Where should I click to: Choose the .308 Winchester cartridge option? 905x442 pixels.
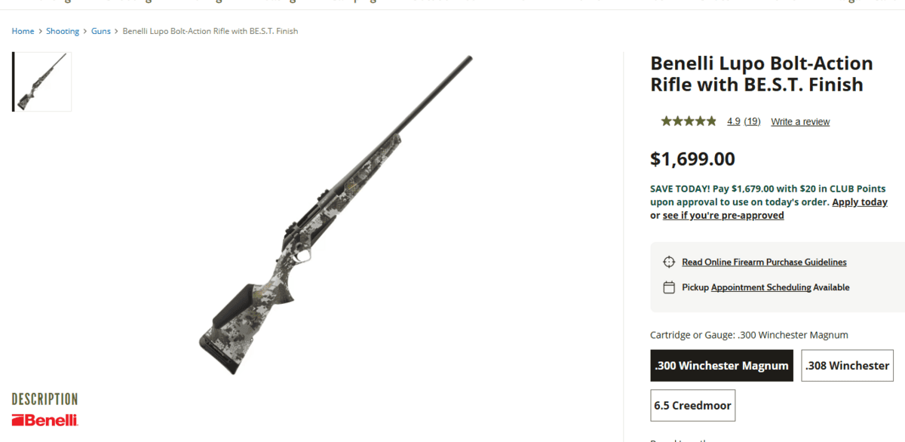pyautogui.click(x=847, y=366)
